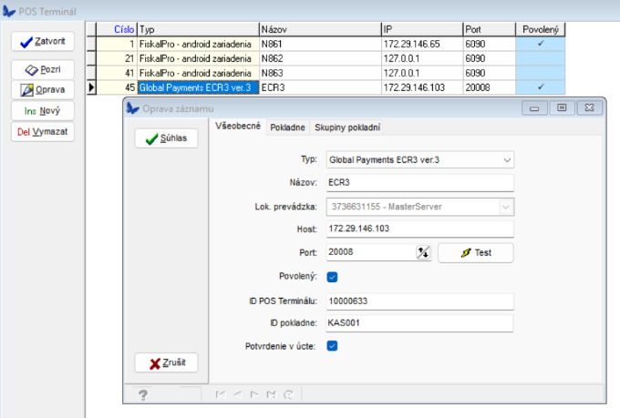Go to next record navigation icon
The image size is (620, 418).
[254, 394]
